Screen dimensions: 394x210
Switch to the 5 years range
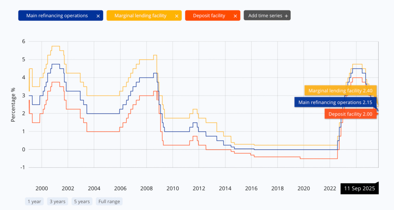point(81,201)
